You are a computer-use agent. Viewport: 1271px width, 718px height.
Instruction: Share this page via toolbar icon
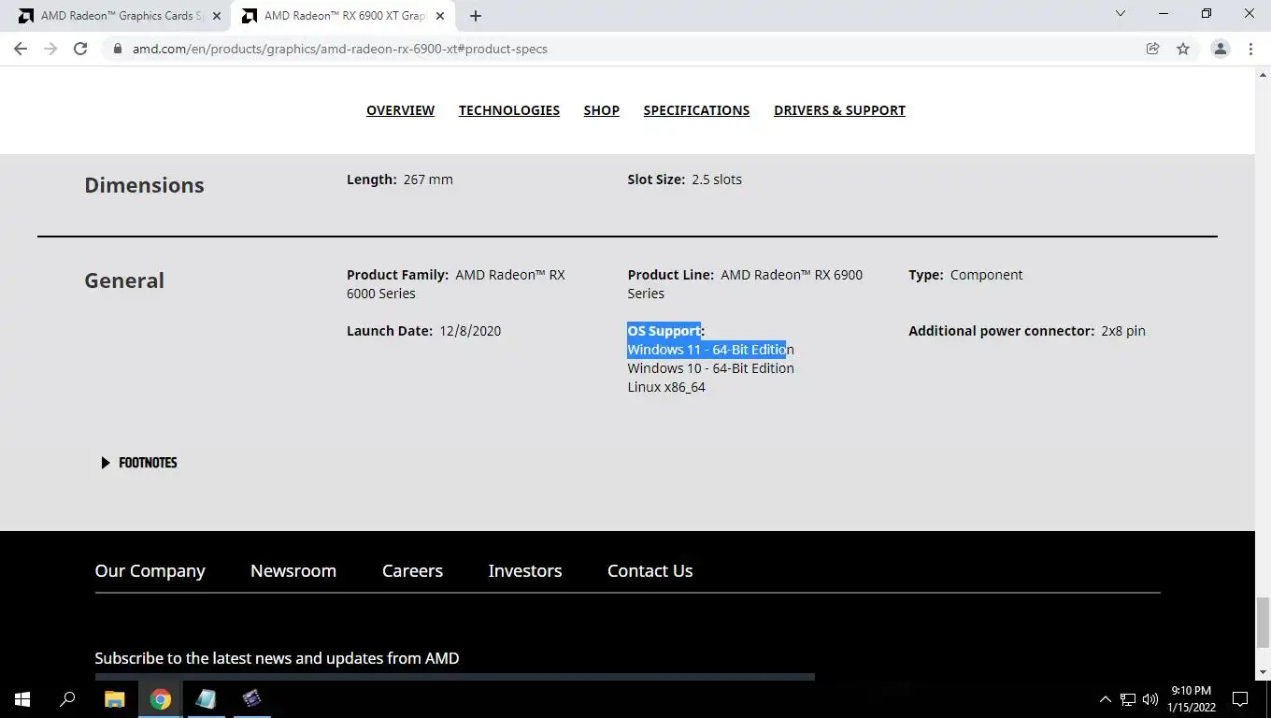click(x=1152, y=49)
